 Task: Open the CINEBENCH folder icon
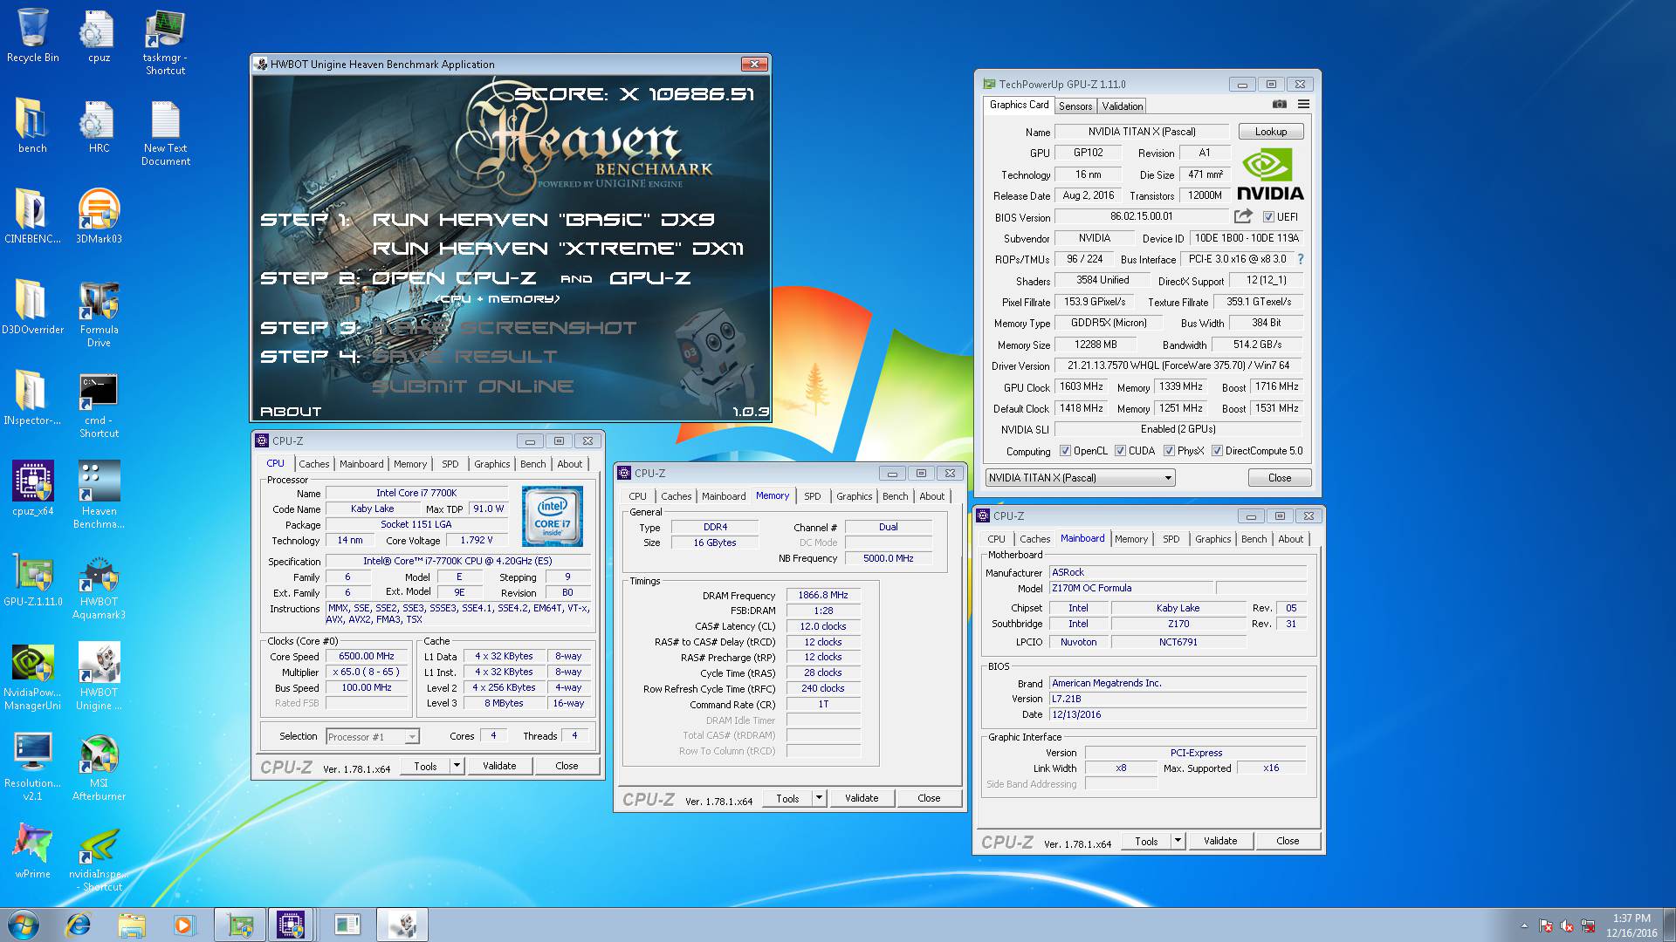[x=33, y=216]
